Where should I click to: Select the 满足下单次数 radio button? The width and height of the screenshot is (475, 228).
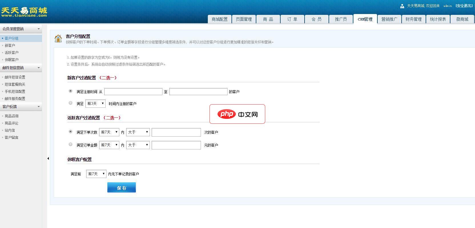[71, 132]
